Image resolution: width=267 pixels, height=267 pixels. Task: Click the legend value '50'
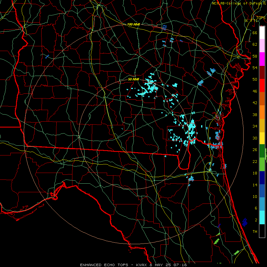pyautogui.click(x=255, y=80)
